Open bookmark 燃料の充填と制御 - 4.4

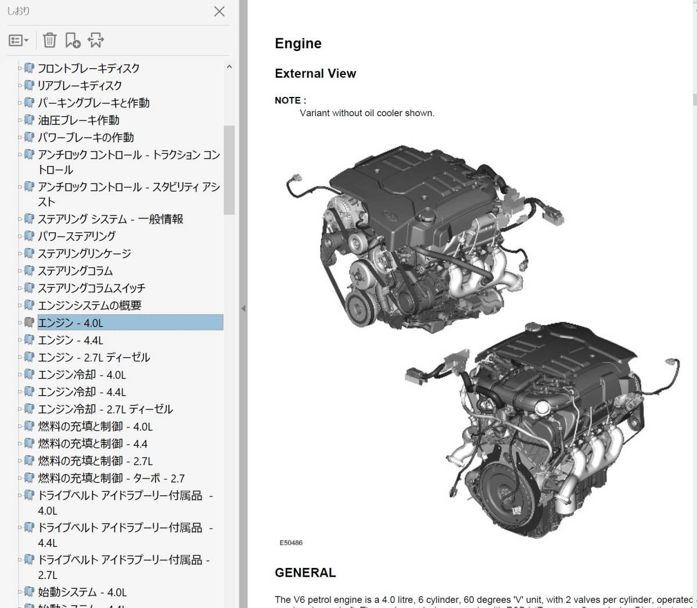coord(93,444)
